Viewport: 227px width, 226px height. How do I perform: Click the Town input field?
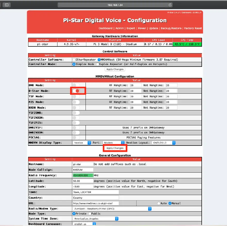(x=96, y=192)
